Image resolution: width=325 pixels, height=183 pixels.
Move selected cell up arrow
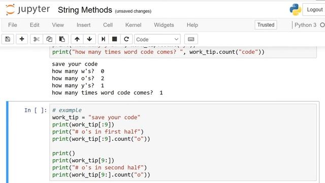coord(77,39)
